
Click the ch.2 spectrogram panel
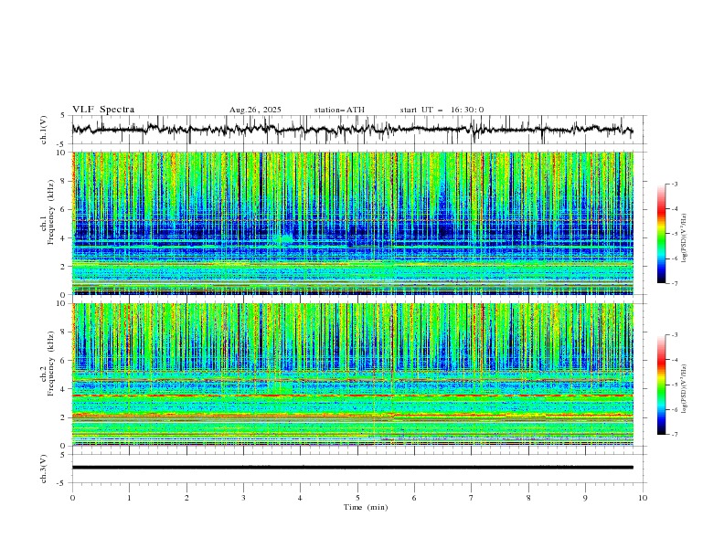tap(353, 374)
